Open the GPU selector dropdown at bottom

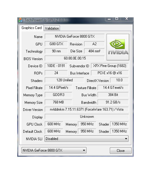(54, 150)
